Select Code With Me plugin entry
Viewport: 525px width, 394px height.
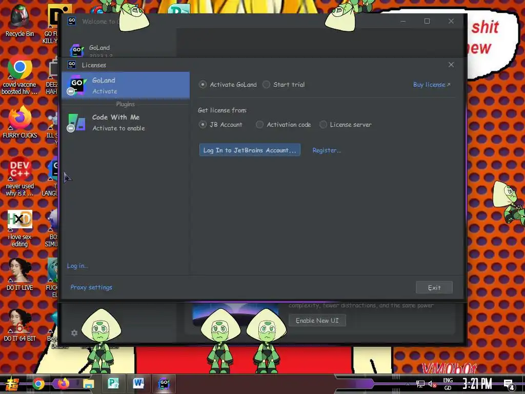[126, 122]
